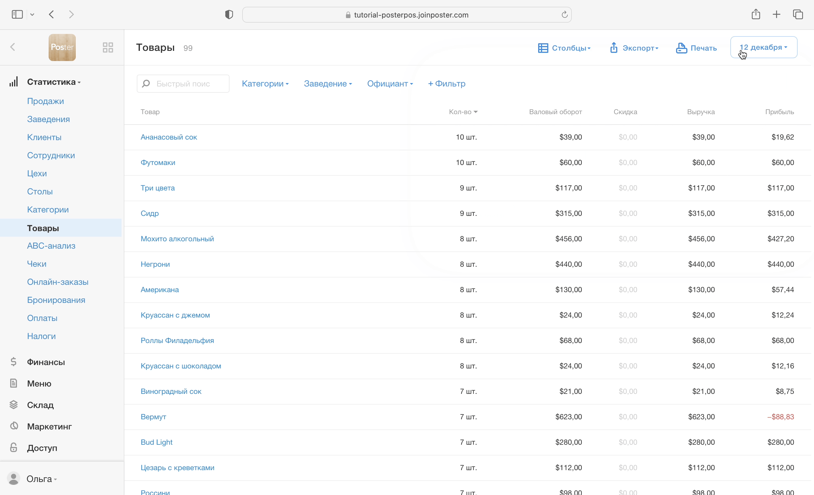Screen dimensions: 814x495
Task: Expand the Категории filter dropdown
Action: point(265,84)
